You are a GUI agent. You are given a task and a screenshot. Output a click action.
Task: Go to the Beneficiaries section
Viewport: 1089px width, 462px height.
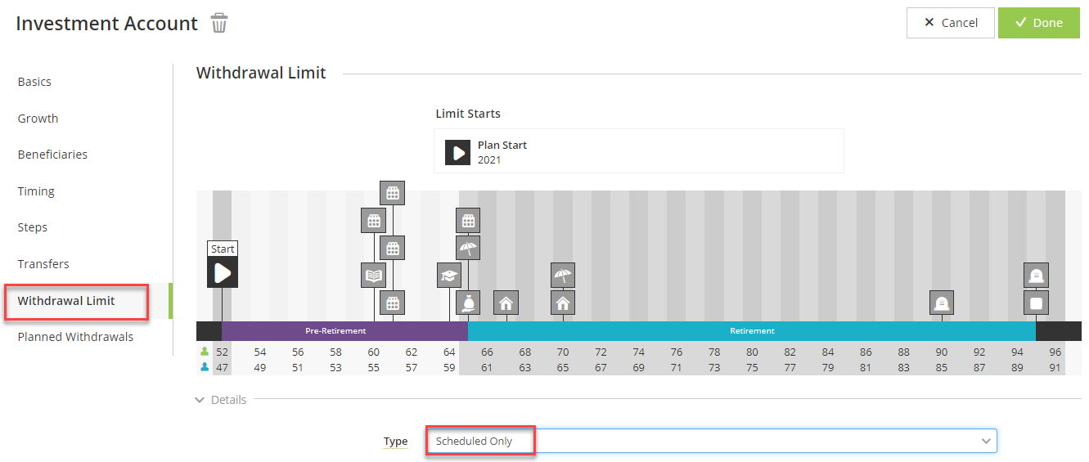52,155
